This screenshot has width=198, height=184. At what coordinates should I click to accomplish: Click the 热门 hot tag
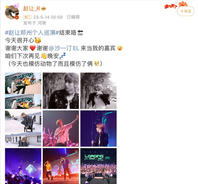pyautogui.click(x=27, y=17)
